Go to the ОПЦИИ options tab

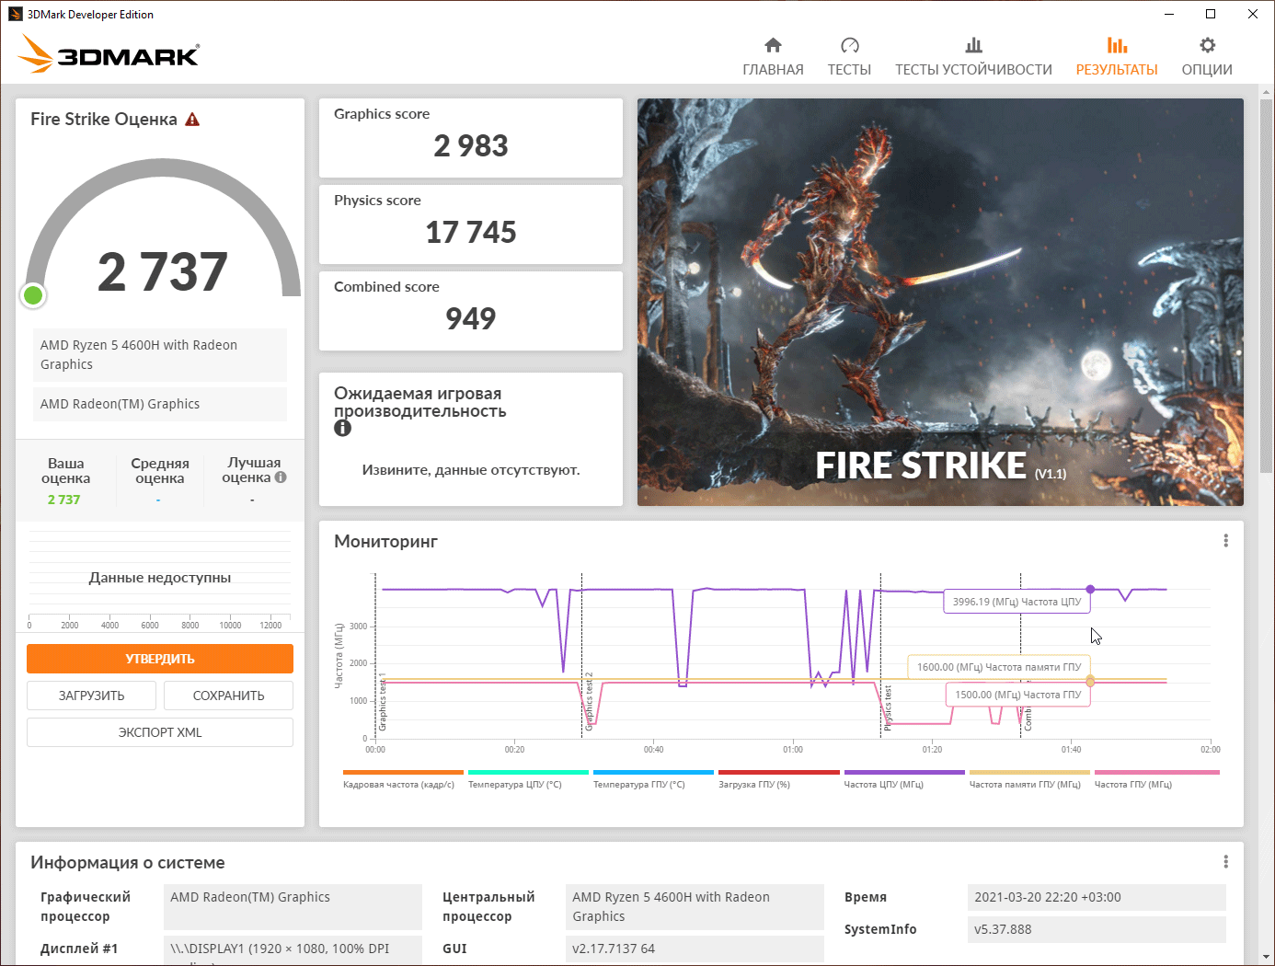click(x=1207, y=57)
